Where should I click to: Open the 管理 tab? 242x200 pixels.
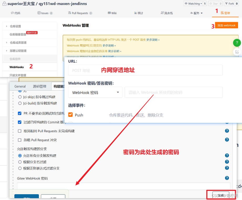coord(225,13)
